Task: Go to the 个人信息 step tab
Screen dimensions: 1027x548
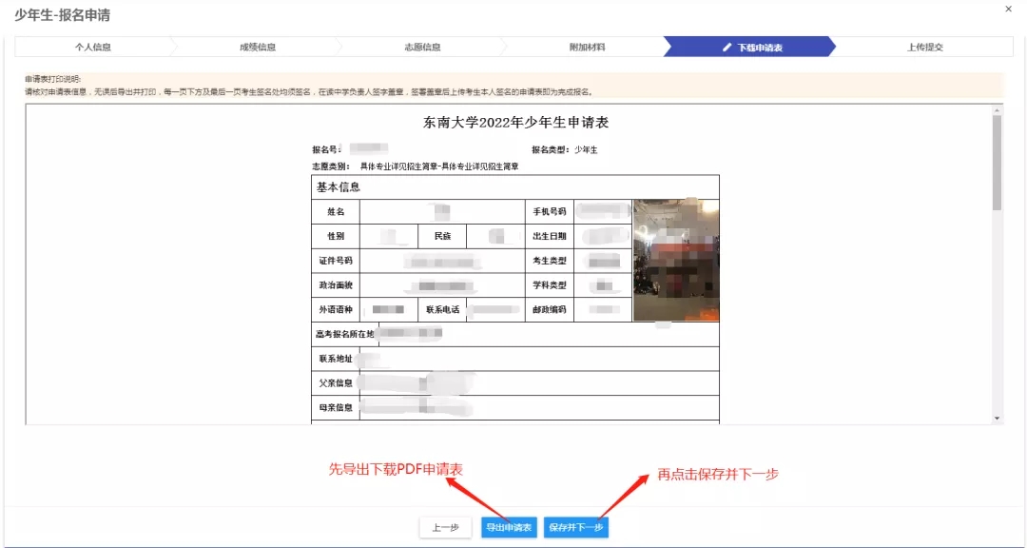Action: (93, 48)
